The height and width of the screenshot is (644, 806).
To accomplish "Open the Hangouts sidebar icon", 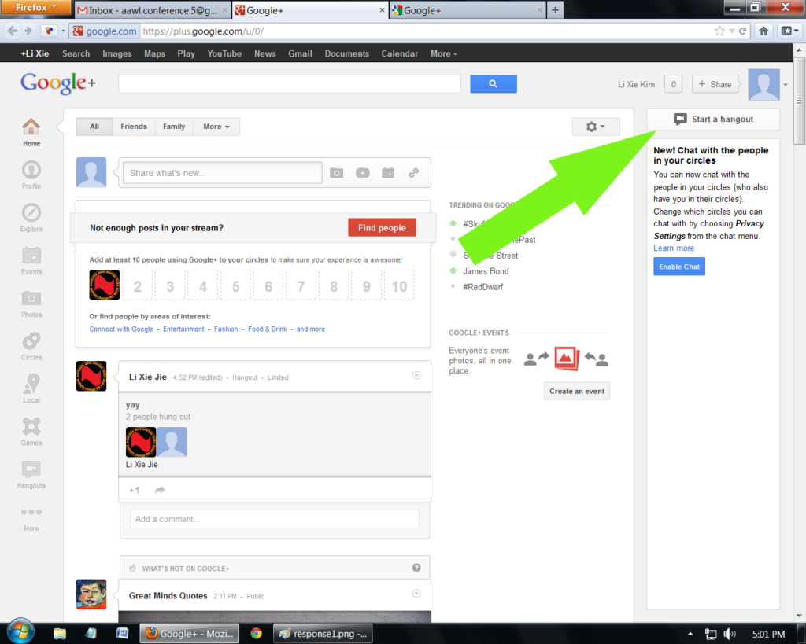I will pos(31,469).
